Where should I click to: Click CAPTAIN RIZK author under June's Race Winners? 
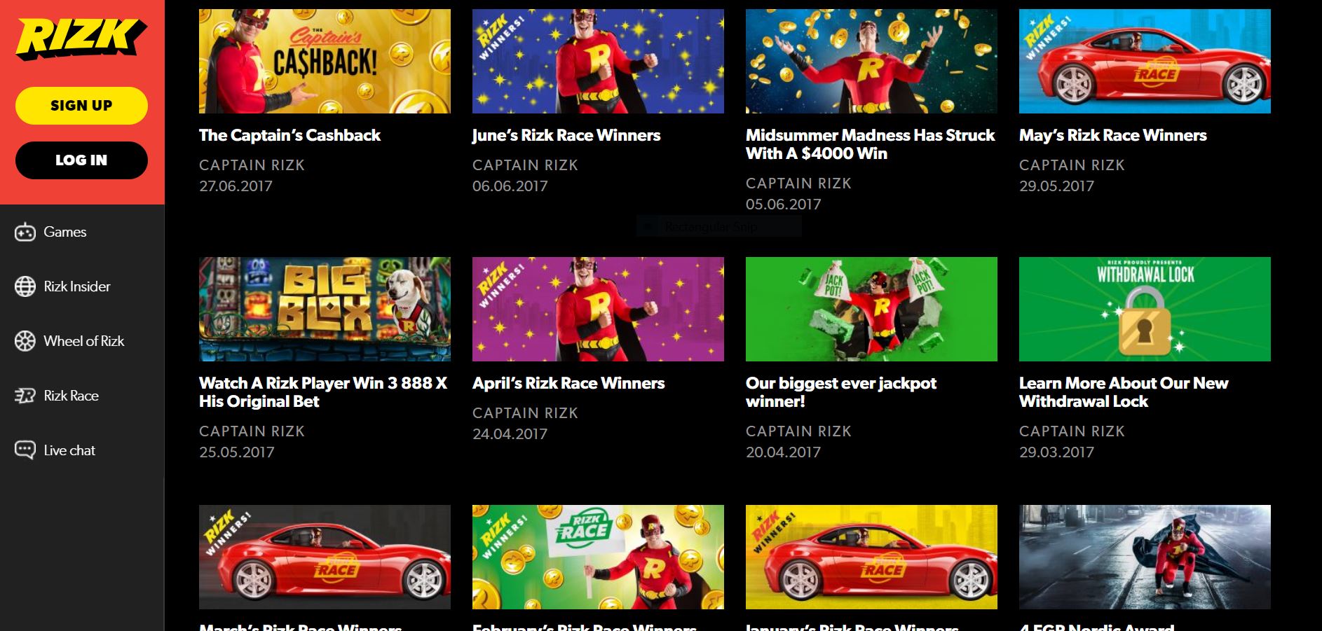(525, 165)
